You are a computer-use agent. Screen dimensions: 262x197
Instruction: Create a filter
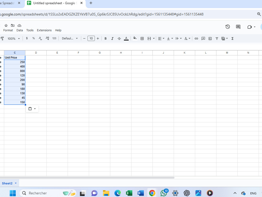tap(217, 39)
